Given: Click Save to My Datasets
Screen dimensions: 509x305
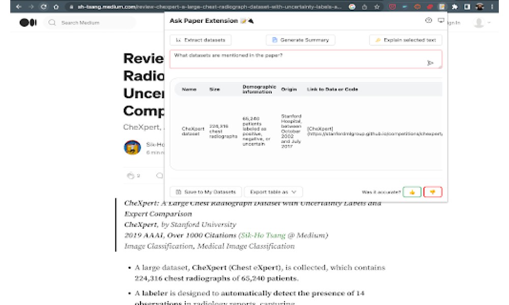Looking at the screenshot, I should coord(206,192).
